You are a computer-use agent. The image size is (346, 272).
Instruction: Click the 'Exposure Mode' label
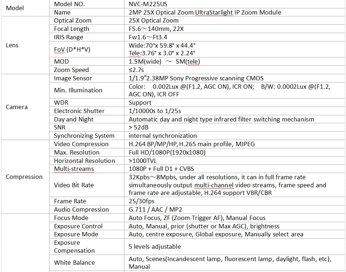[76, 235]
